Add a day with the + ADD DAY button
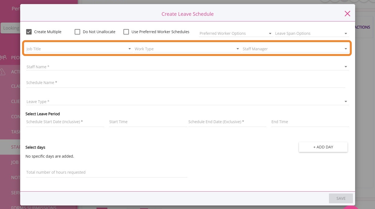Image resolution: width=375 pixels, height=209 pixels. tap(323, 147)
